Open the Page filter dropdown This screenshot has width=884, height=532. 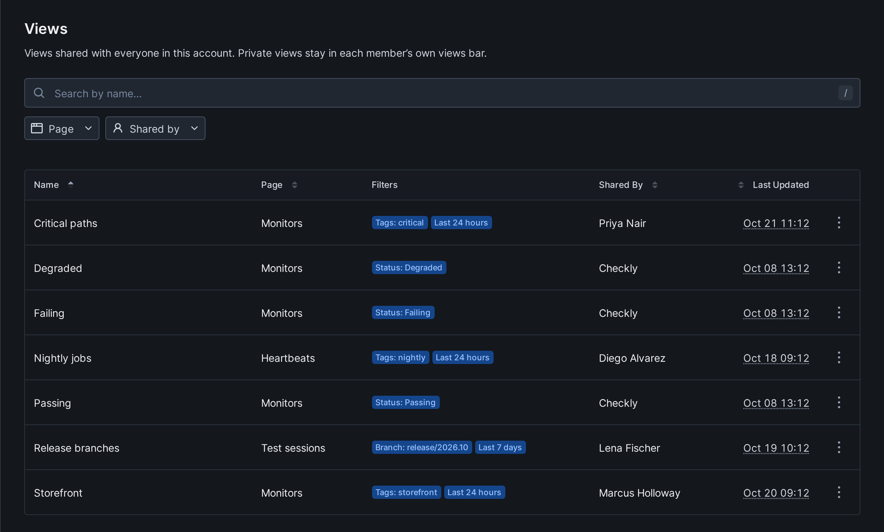[62, 128]
